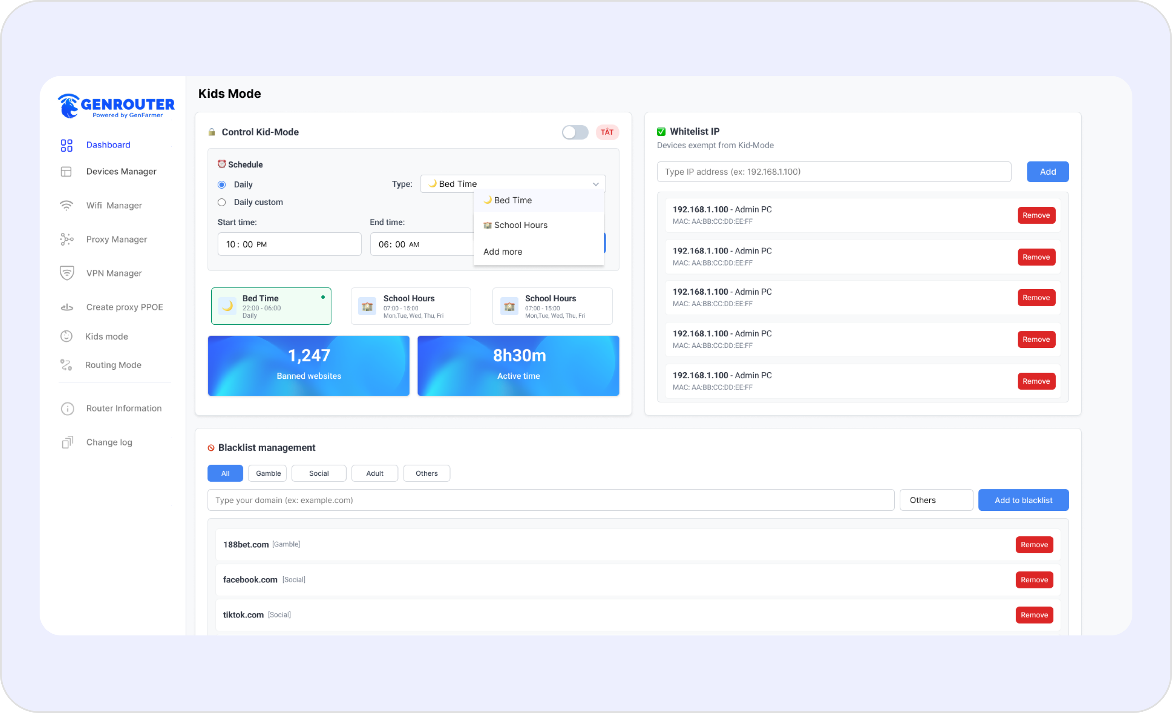1172x713 pixels.
Task: Open the Others dropdown beside Add to blacklist
Action: click(936, 500)
